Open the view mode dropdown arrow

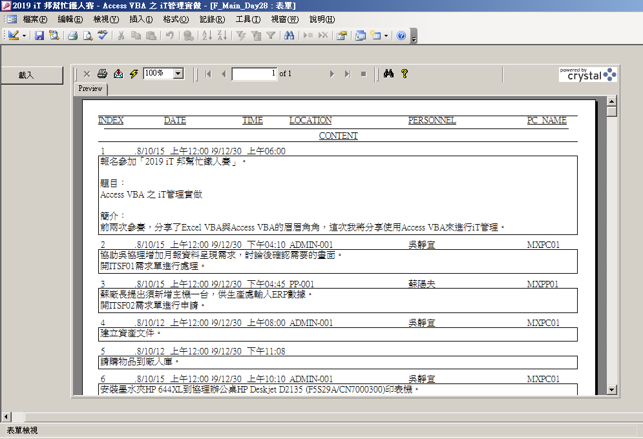pos(24,36)
